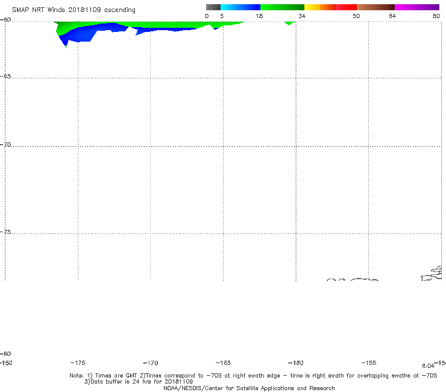Click the red segment of the color bar

pos(346,7)
